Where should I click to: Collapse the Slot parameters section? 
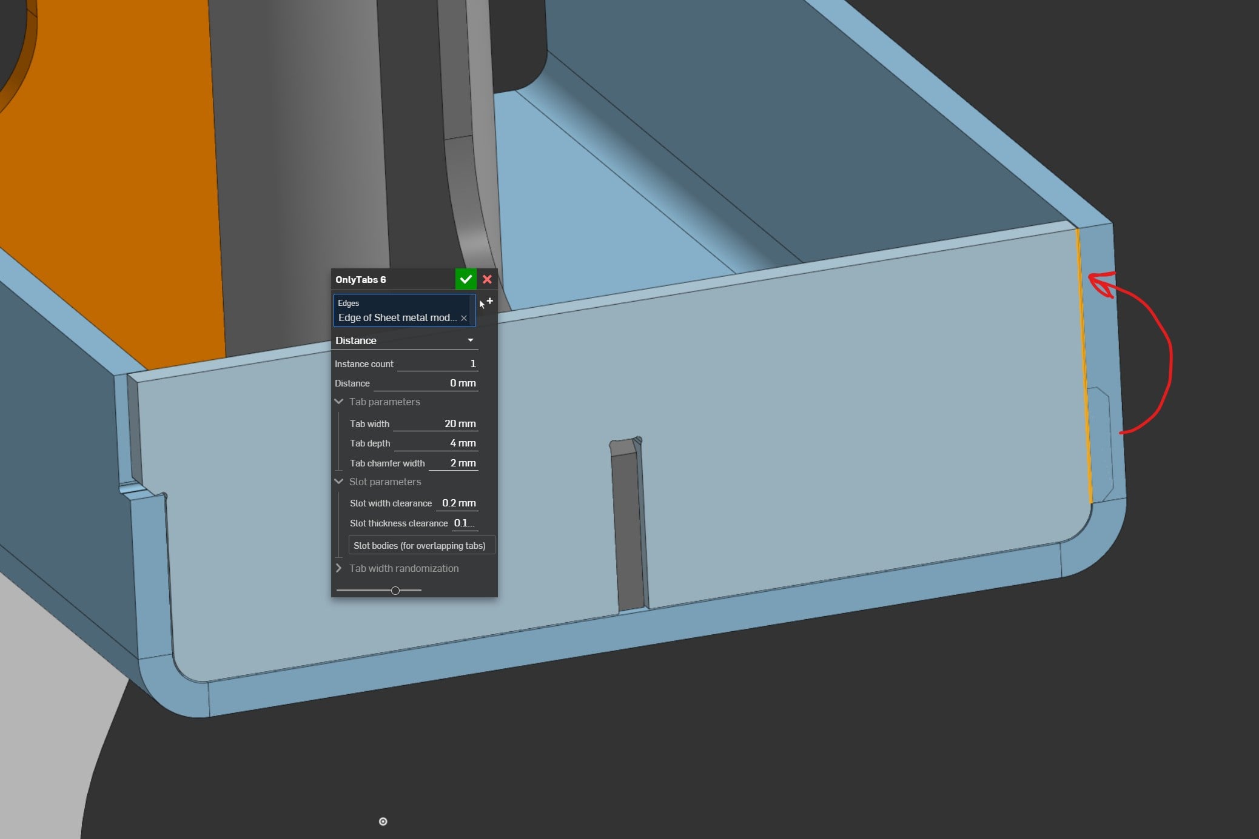pos(339,482)
